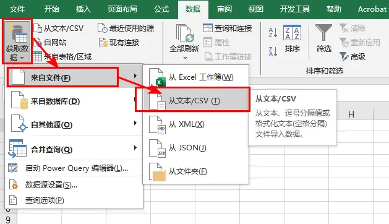This screenshot has width=389, height=224.
Task: Expand the 自其他源 submenu arrow
Action: tap(135, 123)
